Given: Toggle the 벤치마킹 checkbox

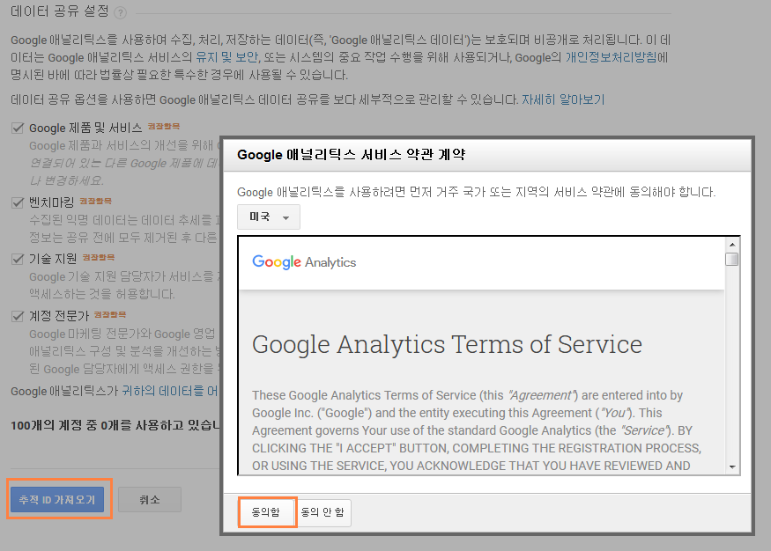Looking at the screenshot, I should (18, 202).
